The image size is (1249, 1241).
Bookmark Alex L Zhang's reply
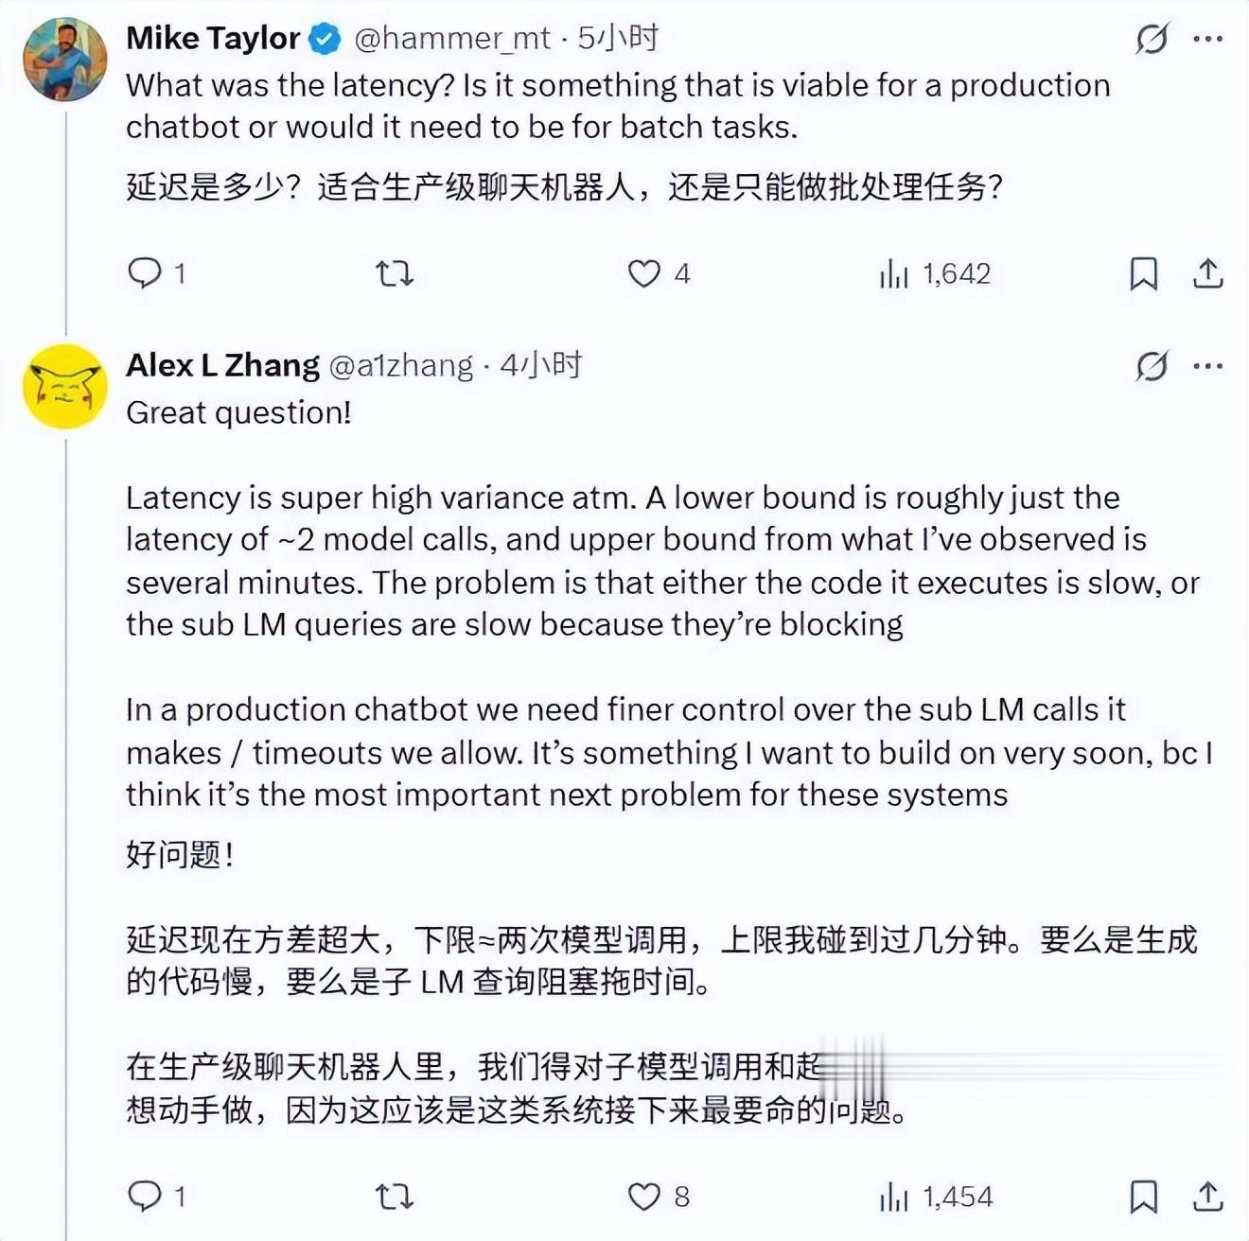click(1143, 1197)
